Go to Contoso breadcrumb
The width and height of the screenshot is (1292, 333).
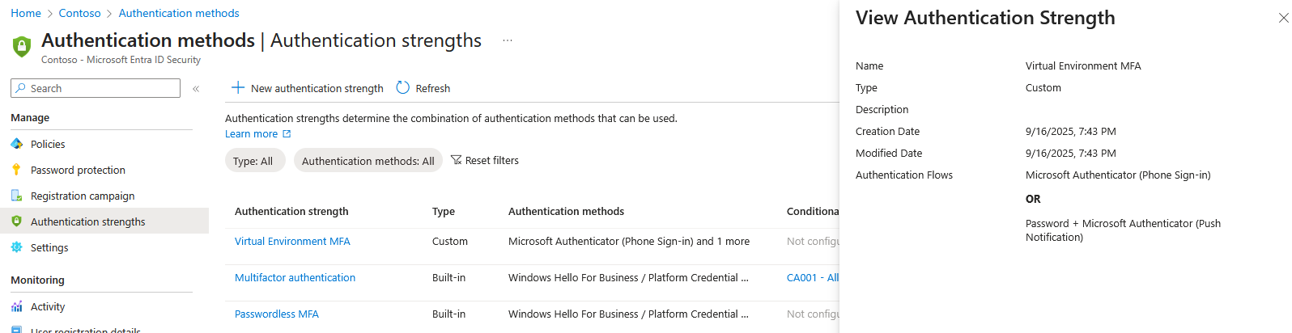(79, 13)
